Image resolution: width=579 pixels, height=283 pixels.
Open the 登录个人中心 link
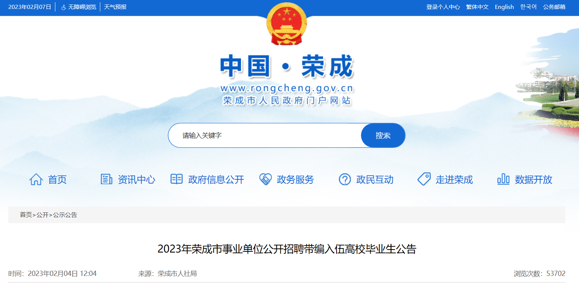(x=443, y=7)
